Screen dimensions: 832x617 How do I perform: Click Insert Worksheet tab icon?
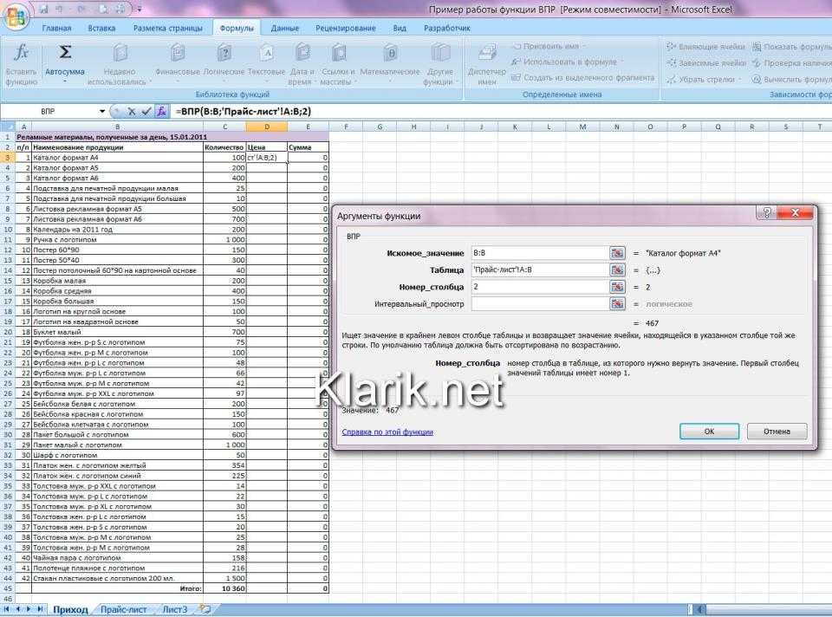(205, 609)
